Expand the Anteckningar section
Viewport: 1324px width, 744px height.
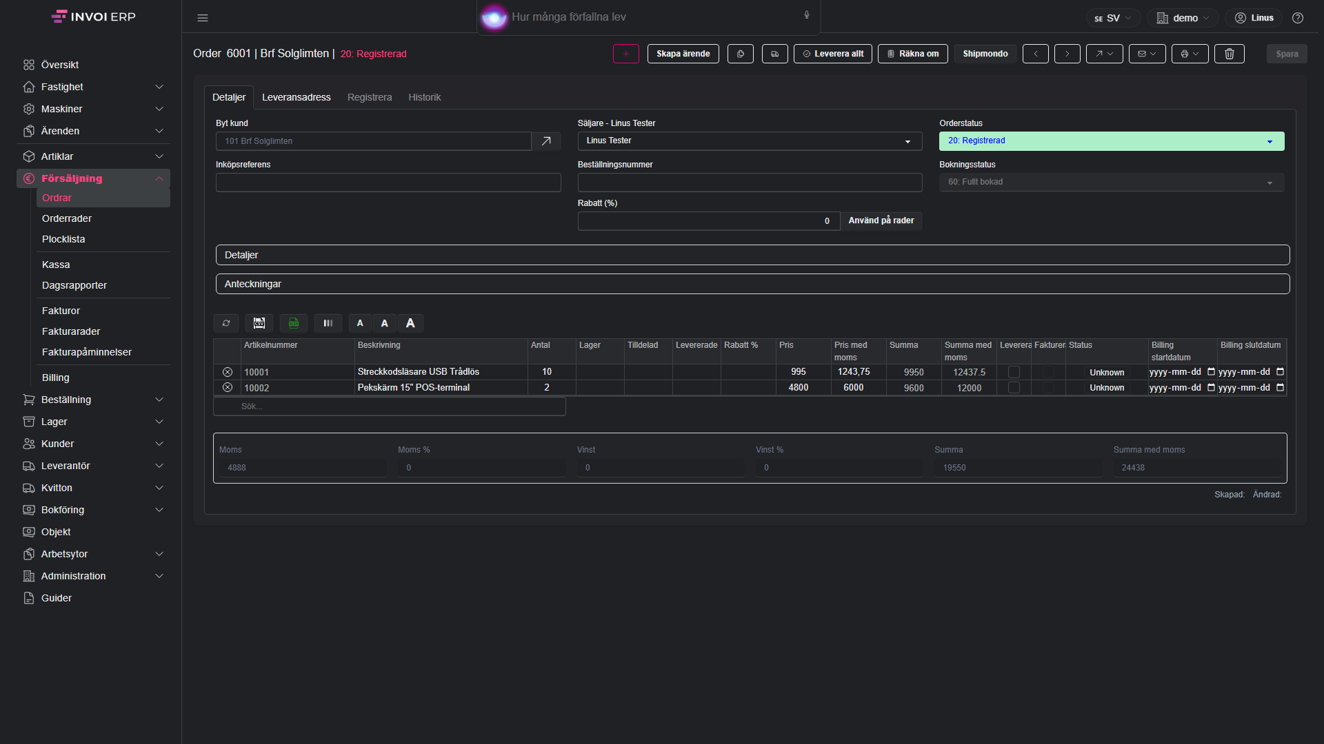click(752, 284)
